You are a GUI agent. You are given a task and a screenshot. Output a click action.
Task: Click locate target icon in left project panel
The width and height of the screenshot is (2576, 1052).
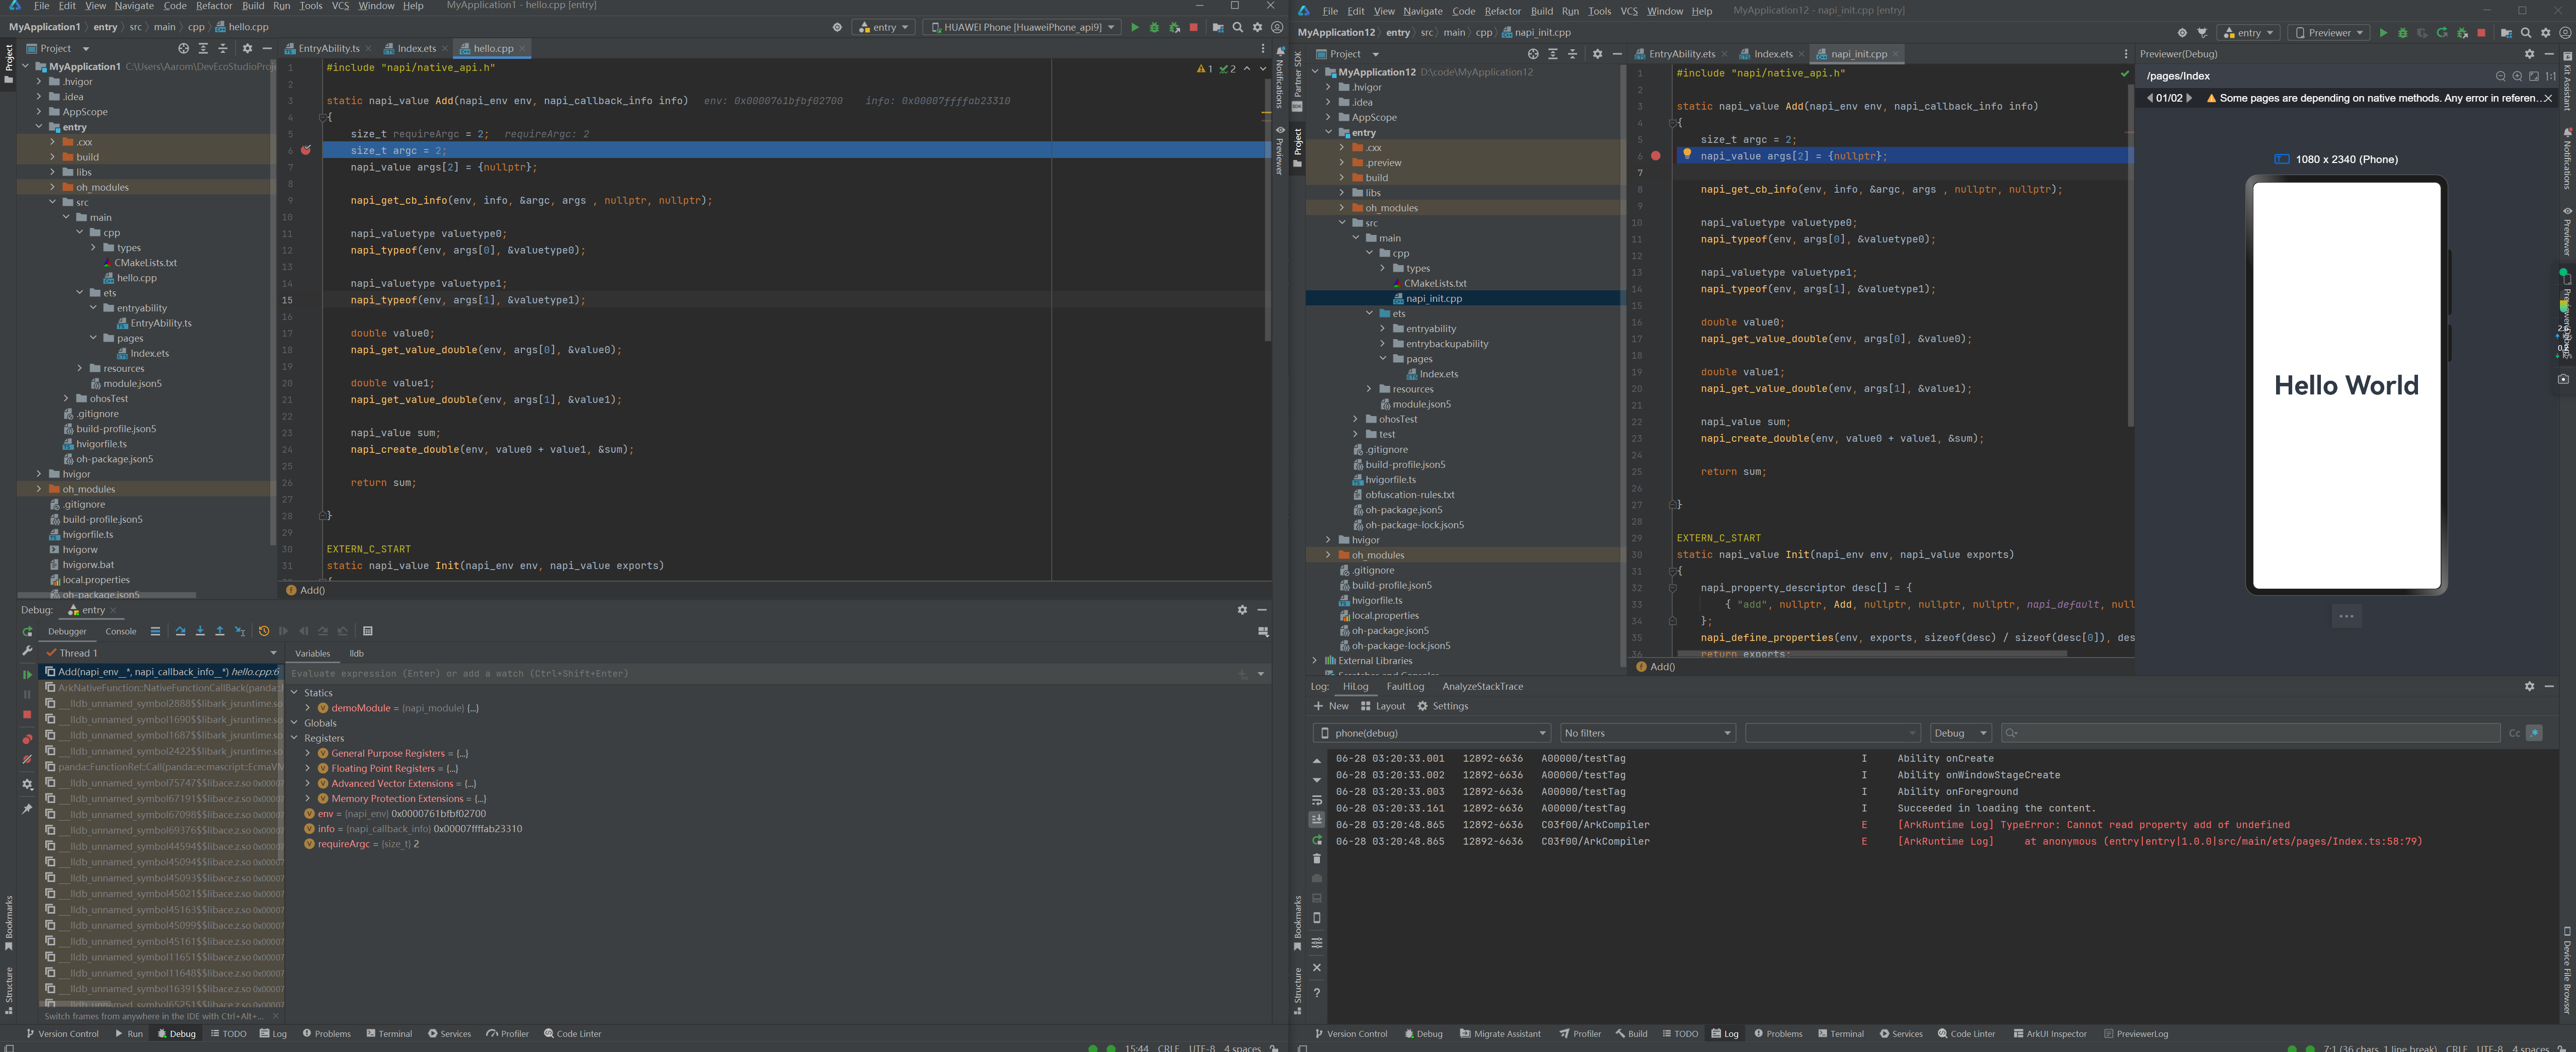coord(183,48)
